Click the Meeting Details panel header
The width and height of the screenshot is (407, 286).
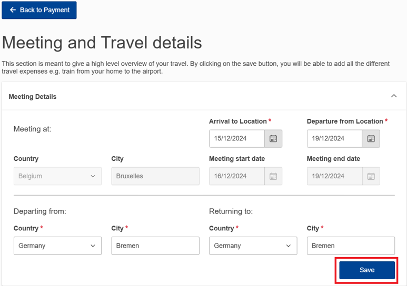click(204, 96)
